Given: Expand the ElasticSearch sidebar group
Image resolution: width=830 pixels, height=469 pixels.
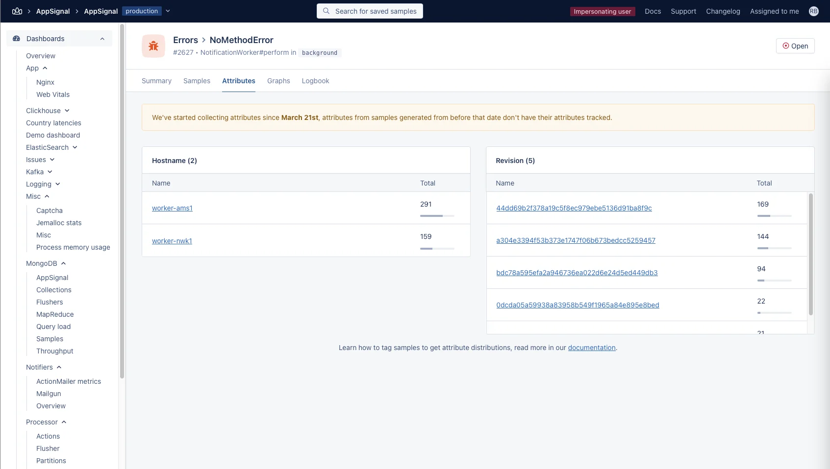Looking at the screenshot, I should pyautogui.click(x=75, y=147).
